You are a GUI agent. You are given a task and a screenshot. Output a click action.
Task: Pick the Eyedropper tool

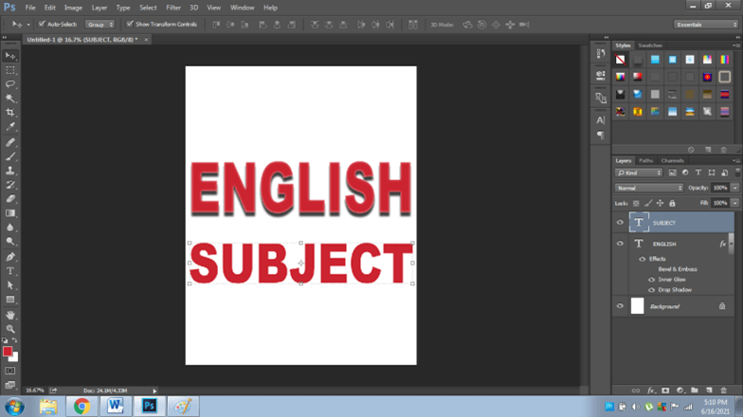pos(10,126)
